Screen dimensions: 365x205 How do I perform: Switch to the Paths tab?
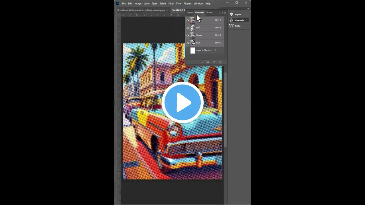click(x=210, y=13)
